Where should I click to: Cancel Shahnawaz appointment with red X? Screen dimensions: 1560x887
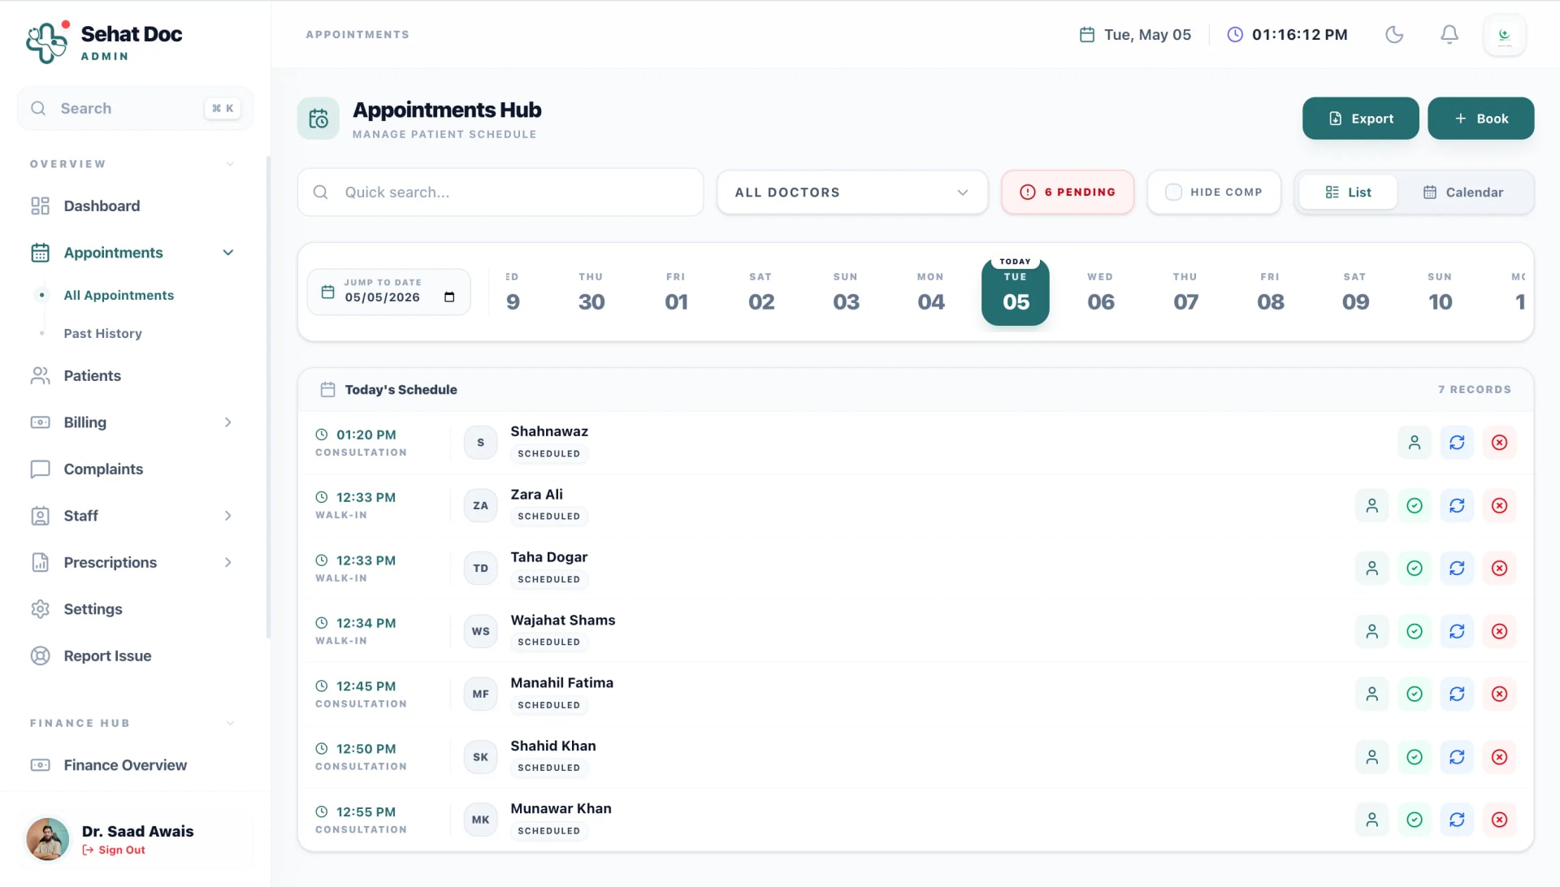1500,443
